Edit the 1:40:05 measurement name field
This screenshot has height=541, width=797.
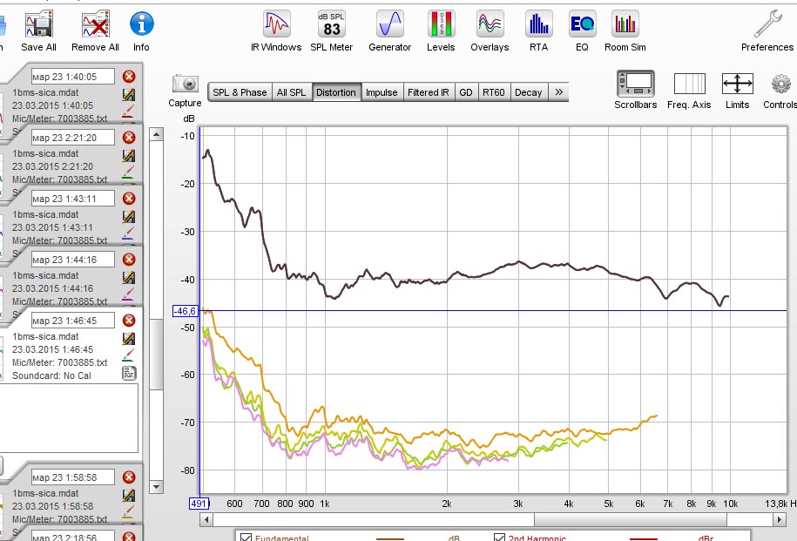tap(73, 77)
